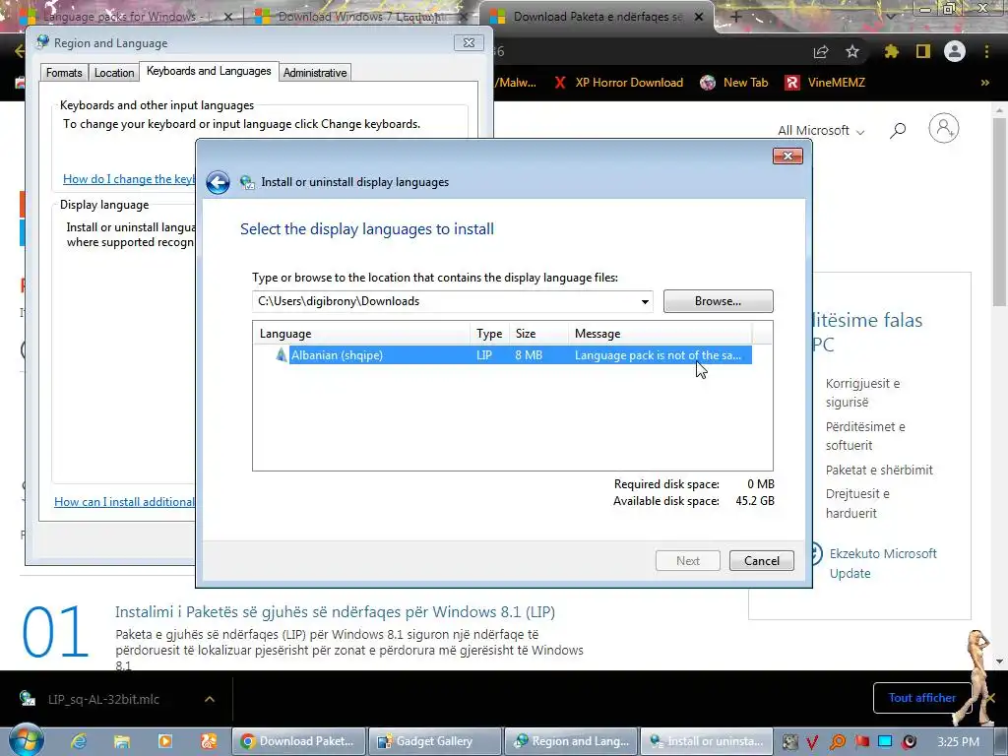Viewport: 1008px width, 756px height.
Task: Switch to the Gadget Gallery taskbar button
Action: (x=434, y=741)
